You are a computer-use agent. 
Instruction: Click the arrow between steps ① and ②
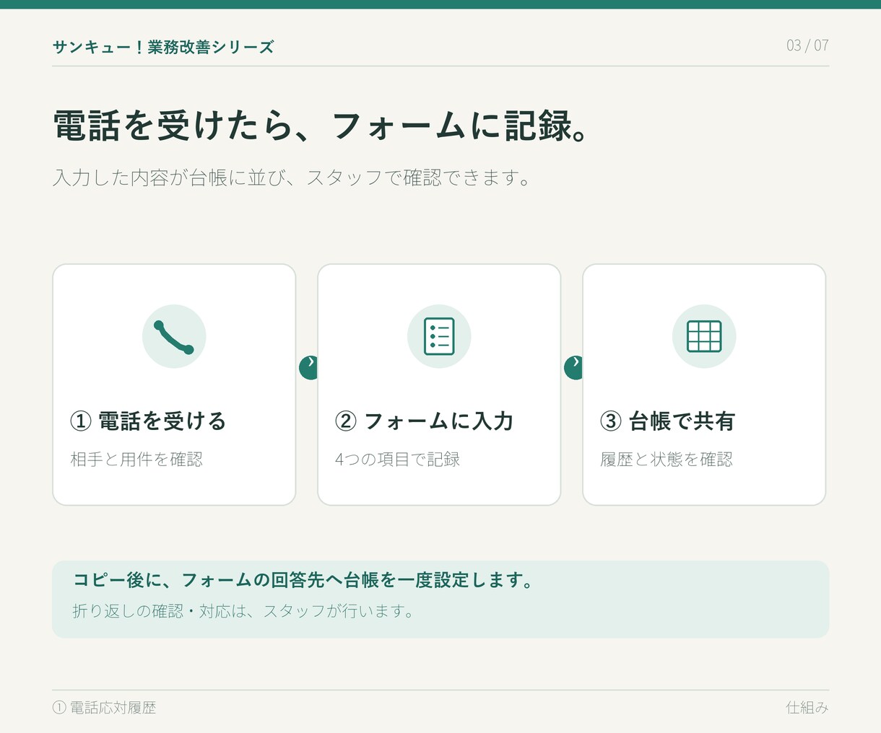tap(308, 367)
